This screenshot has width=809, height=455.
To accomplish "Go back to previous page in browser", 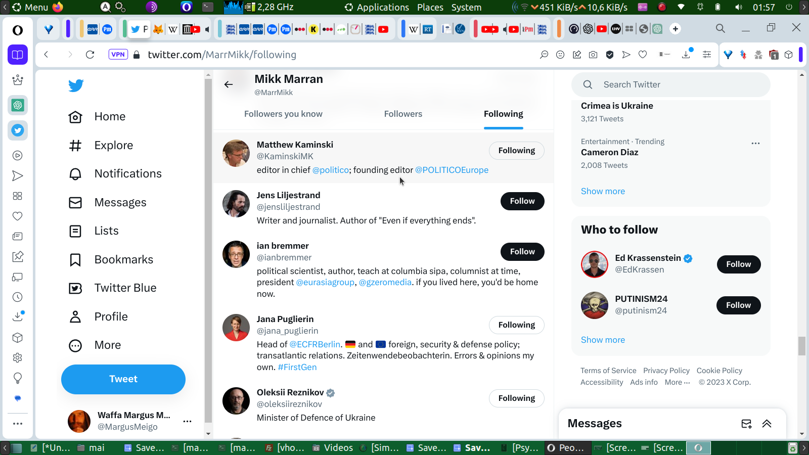I will 46,55.
